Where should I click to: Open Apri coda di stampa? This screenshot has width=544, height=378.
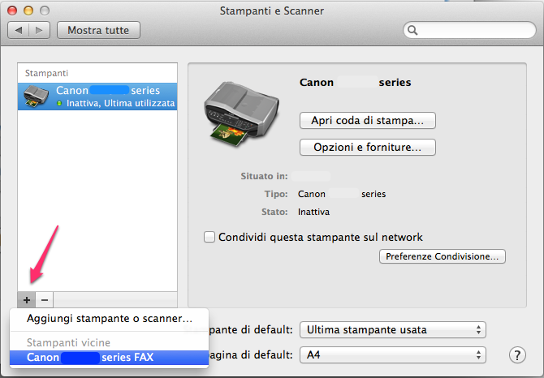368,120
